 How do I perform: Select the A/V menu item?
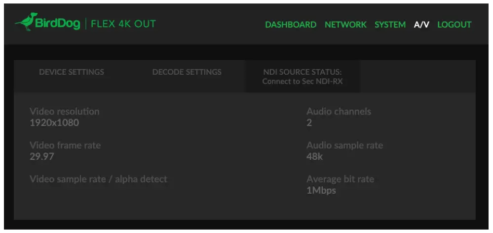coord(421,25)
